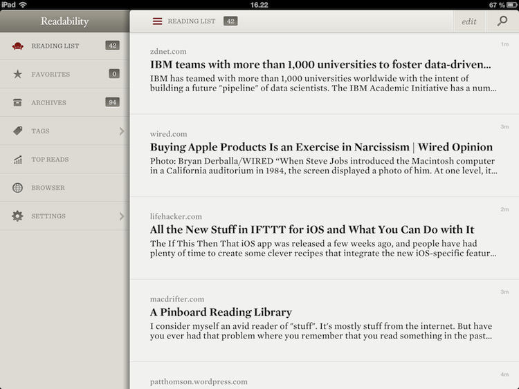Click the 3m read time on macdrifter article
Screen dimensions: 519x389
click(x=504, y=292)
